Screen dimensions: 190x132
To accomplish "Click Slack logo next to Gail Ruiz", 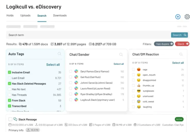I will 76,77.
